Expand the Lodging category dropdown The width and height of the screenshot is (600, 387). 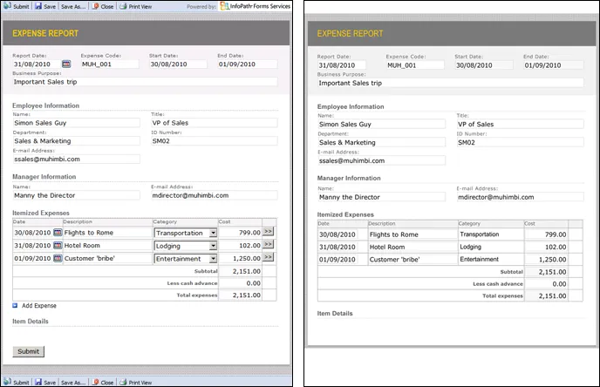[213, 246]
